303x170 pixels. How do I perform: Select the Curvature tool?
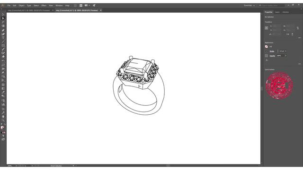[3, 34]
